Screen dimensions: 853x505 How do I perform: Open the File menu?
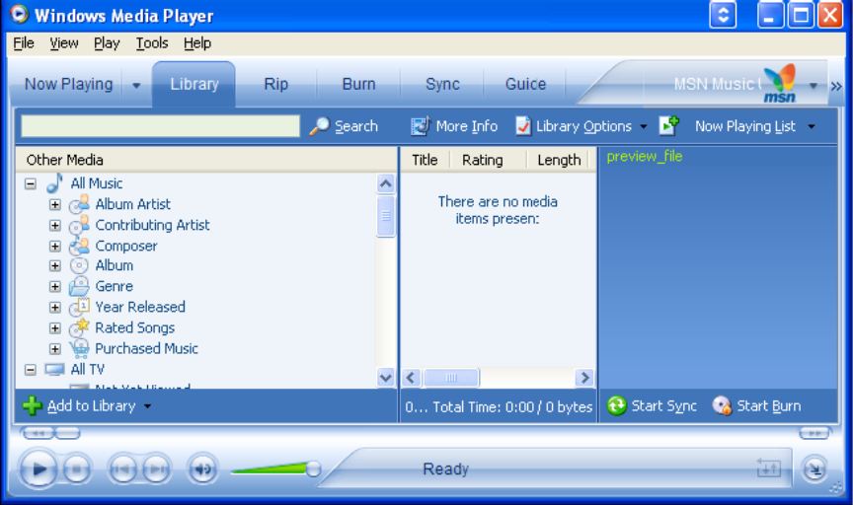[x=24, y=43]
